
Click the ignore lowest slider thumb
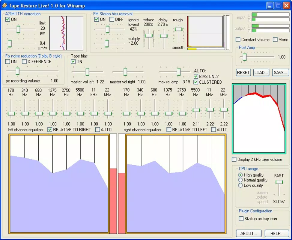click(107, 29)
